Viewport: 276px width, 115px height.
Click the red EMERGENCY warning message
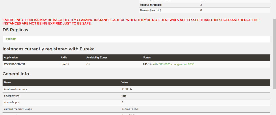130,22
